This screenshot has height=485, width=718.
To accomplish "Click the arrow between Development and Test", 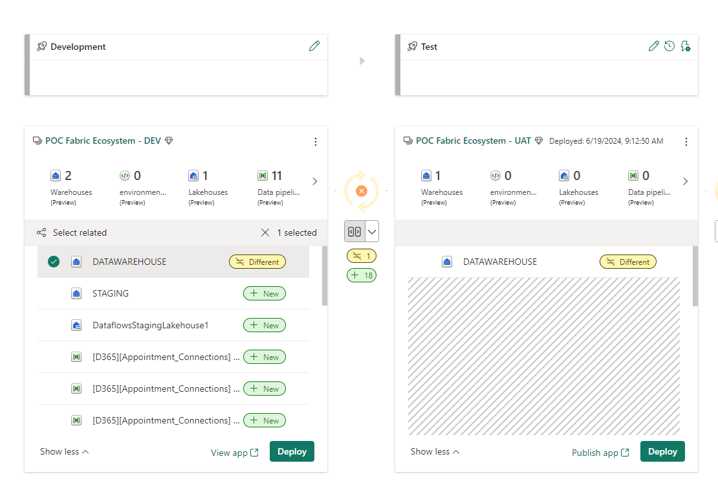I will 362,61.
